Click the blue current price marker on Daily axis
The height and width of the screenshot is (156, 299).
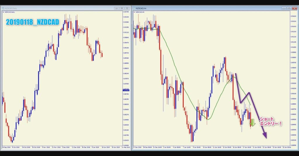pos(126,90)
